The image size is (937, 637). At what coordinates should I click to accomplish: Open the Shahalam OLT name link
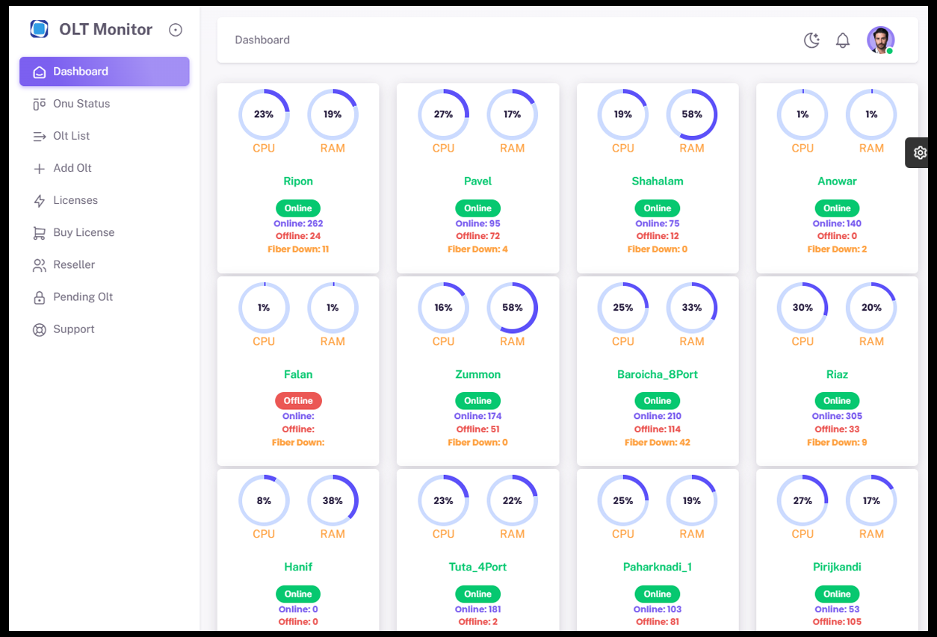point(657,181)
